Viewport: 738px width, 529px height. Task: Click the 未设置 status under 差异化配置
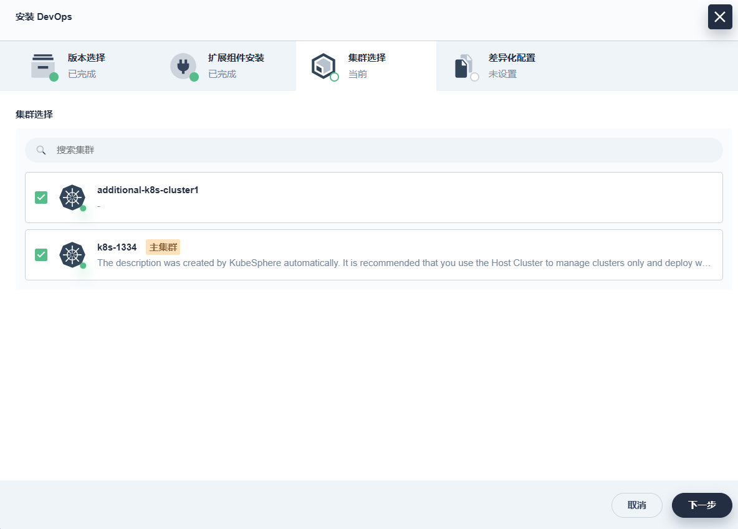[x=502, y=74]
